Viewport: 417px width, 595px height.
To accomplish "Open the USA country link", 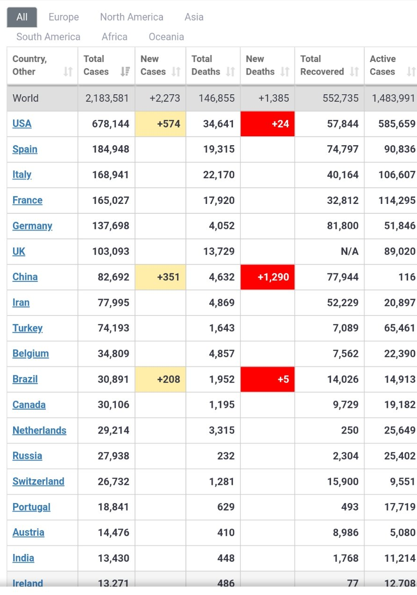I will (x=22, y=124).
